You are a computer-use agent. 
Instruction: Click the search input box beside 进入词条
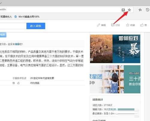coord(13,26)
